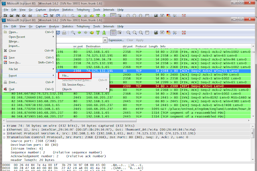The image size is (257, 171).
Task: Open Help lifebuoy toolbar icon
Action: [x=184, y=32]
